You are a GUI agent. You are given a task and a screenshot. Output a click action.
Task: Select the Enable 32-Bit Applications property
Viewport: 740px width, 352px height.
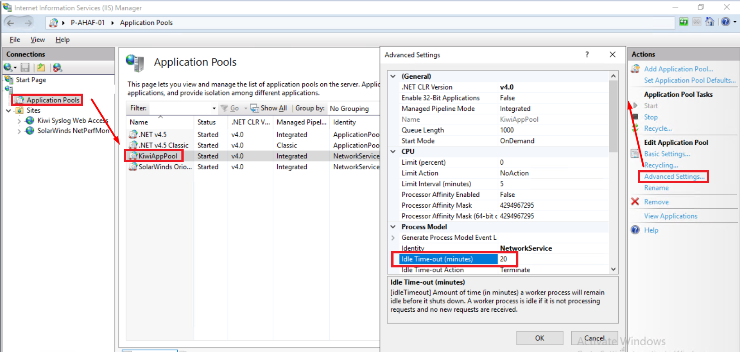500,98
